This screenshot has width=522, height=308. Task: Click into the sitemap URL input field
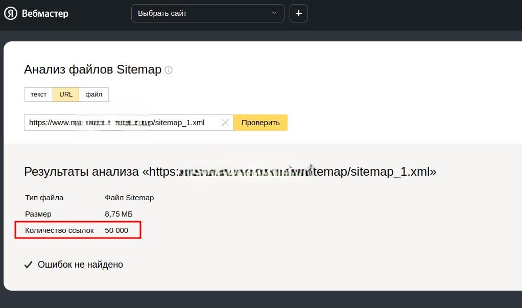pyautogui.click(x=123, y=123)
